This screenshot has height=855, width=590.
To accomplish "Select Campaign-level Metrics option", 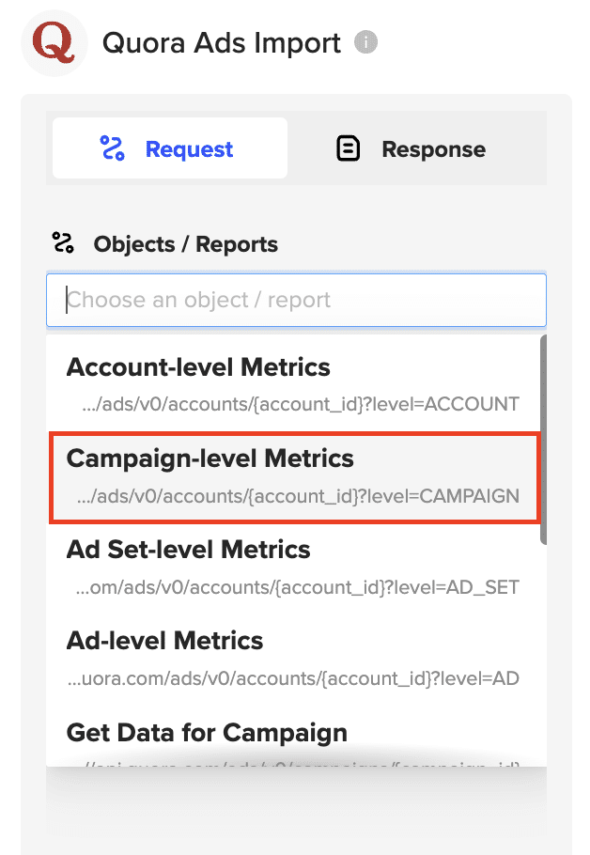I will click(x=293, y=477).
